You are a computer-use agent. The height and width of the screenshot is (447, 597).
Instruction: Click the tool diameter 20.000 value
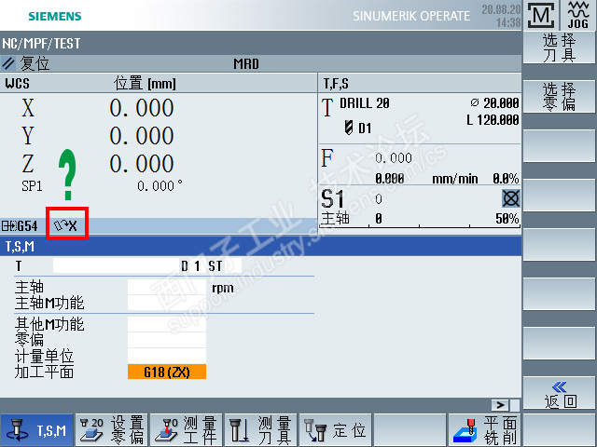pos(501,102)
